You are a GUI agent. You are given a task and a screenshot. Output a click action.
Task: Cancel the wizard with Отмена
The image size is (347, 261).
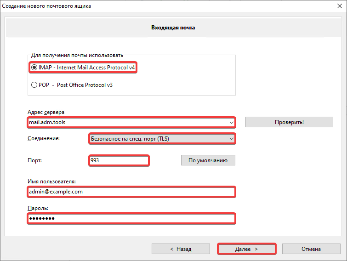point(311,249)
